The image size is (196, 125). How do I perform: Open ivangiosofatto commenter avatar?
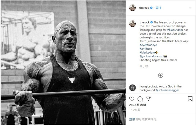click(x=132, y=88)
